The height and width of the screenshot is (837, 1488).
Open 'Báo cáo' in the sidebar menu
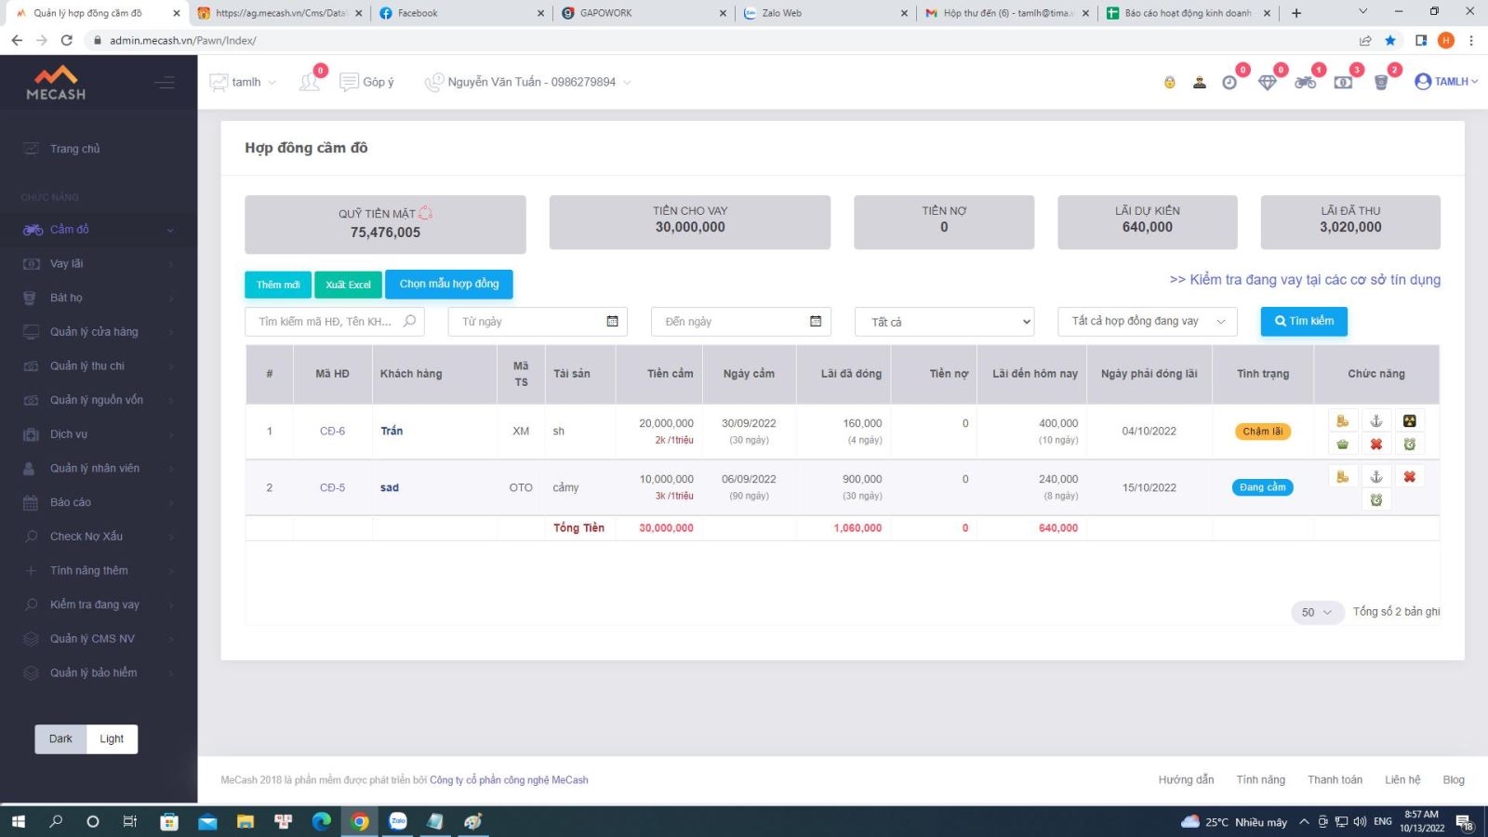(71, 502)
